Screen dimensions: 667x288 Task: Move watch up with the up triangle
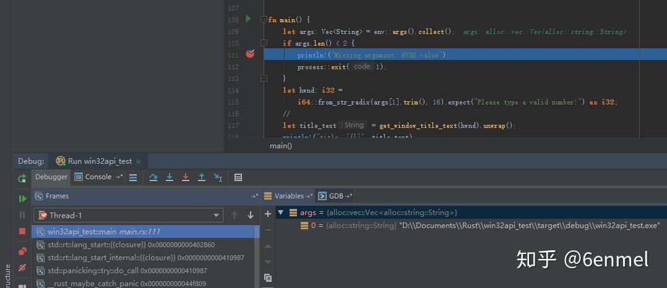coord(267,246)
